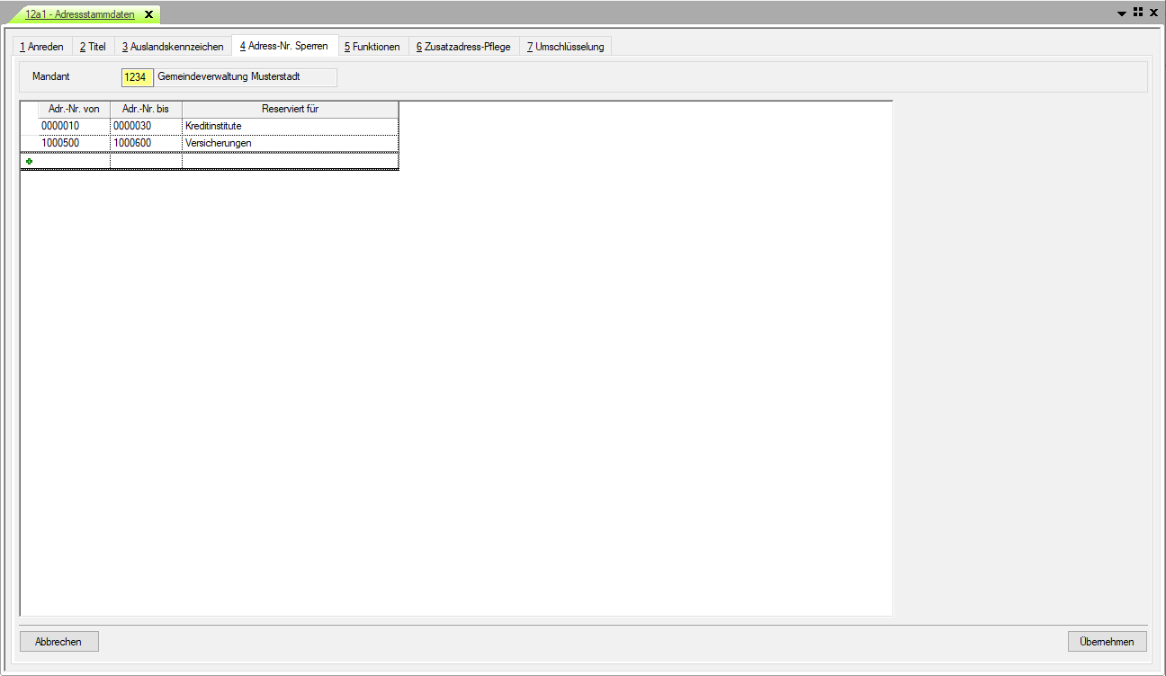Viewport: 1166px width, 676px height.
Task: Click the Übernehmen button
Action: pyautogui.click(x=1107, y=642)
